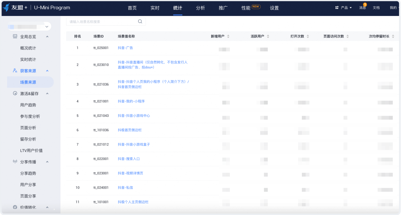This screenshot has height=215, width=401.
Task: Collapse the 获客来源 section chevron
Action: 47,71
